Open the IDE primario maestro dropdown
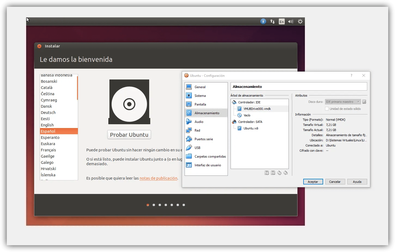The image size is (395, 252). pyautogui.click(x=342, y=101)
